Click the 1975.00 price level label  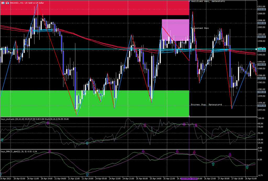pos(261,106)
